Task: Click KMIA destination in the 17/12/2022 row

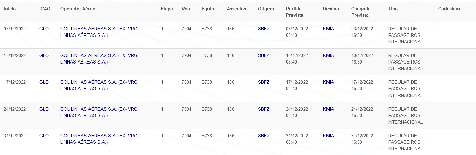Action: tap(328, 82)
